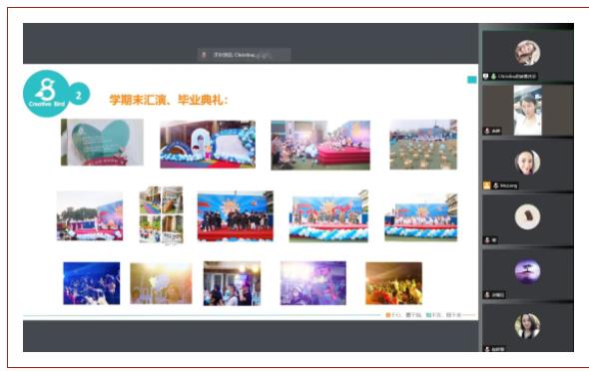Screen dimensions: 589x371
Task: Click the mic icon under the brown object avatar
Action: (x=487, y=240)
